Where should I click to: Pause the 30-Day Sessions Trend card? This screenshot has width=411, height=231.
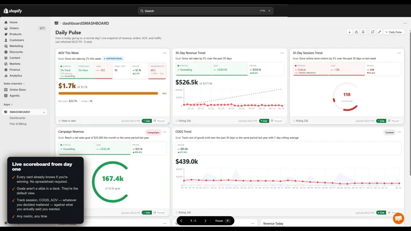click(394, 121)
